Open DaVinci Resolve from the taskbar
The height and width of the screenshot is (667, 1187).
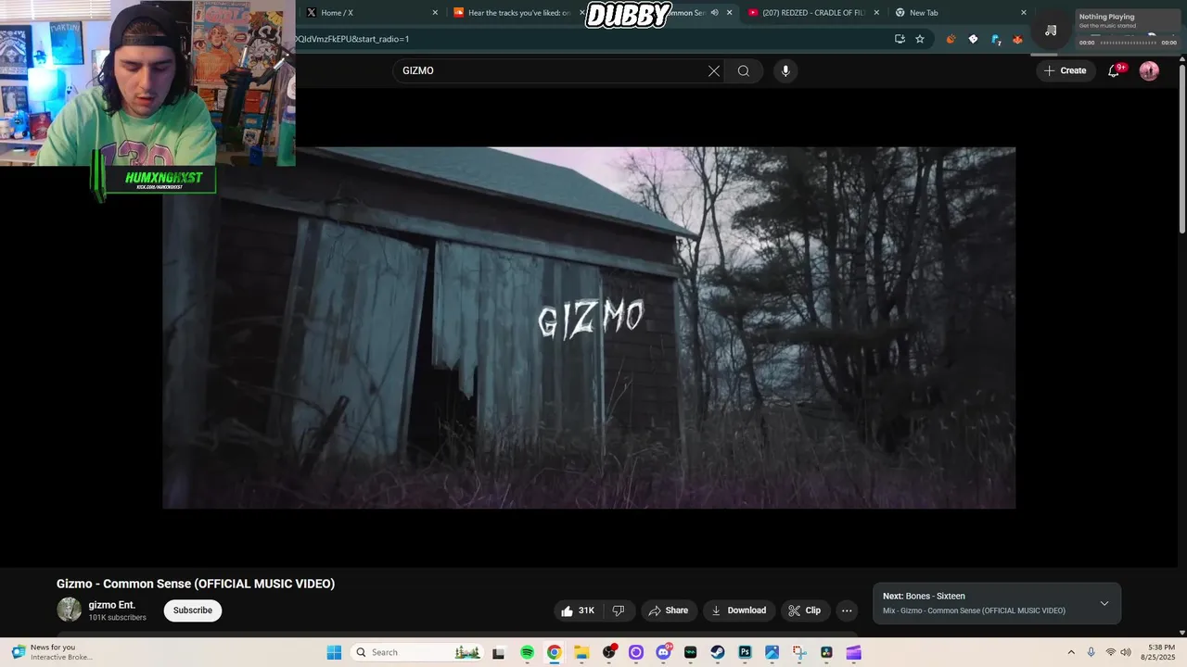coord(826,652)
